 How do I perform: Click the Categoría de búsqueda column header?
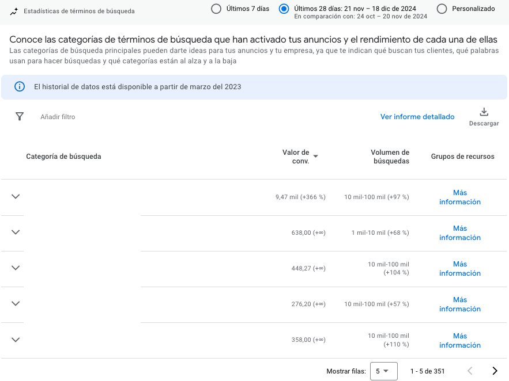point(63,157)
